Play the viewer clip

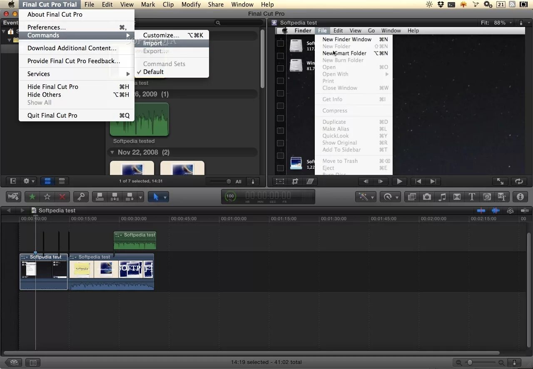[399, 181]
